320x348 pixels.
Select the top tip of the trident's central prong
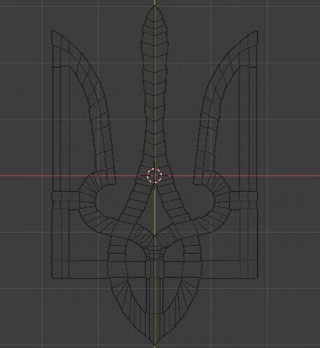tap(155, 6)
